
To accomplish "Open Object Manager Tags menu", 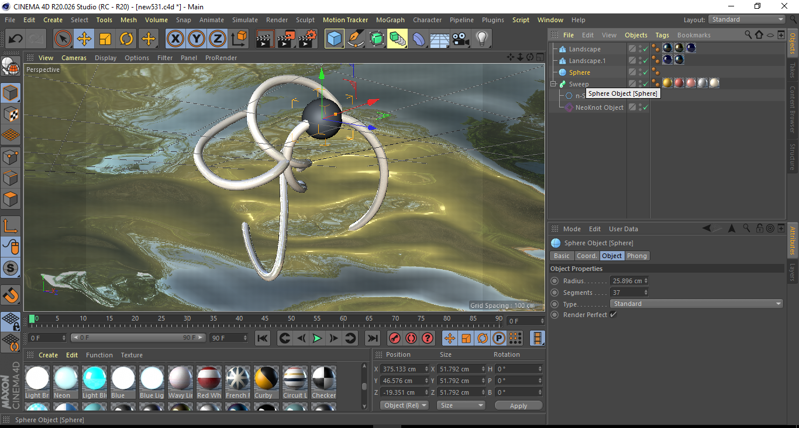I will pyautogui.click(x=662, y=35).
